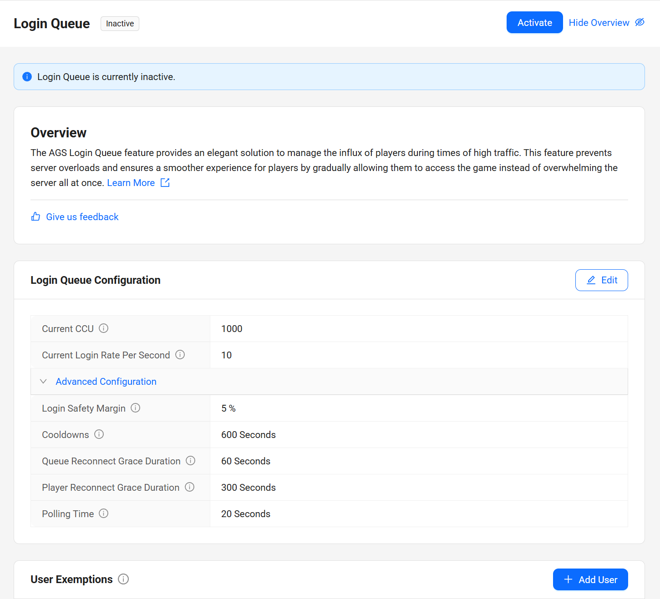Click the 'Login Queue is currently inactive.' message
This screenshot has width=660, height=599.
coord(106,77)
